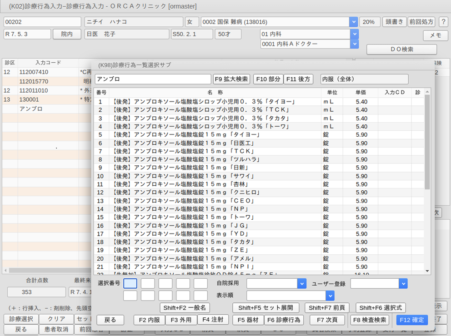
Task: Click the first 選択番号 input box
Action: point(130,284)
